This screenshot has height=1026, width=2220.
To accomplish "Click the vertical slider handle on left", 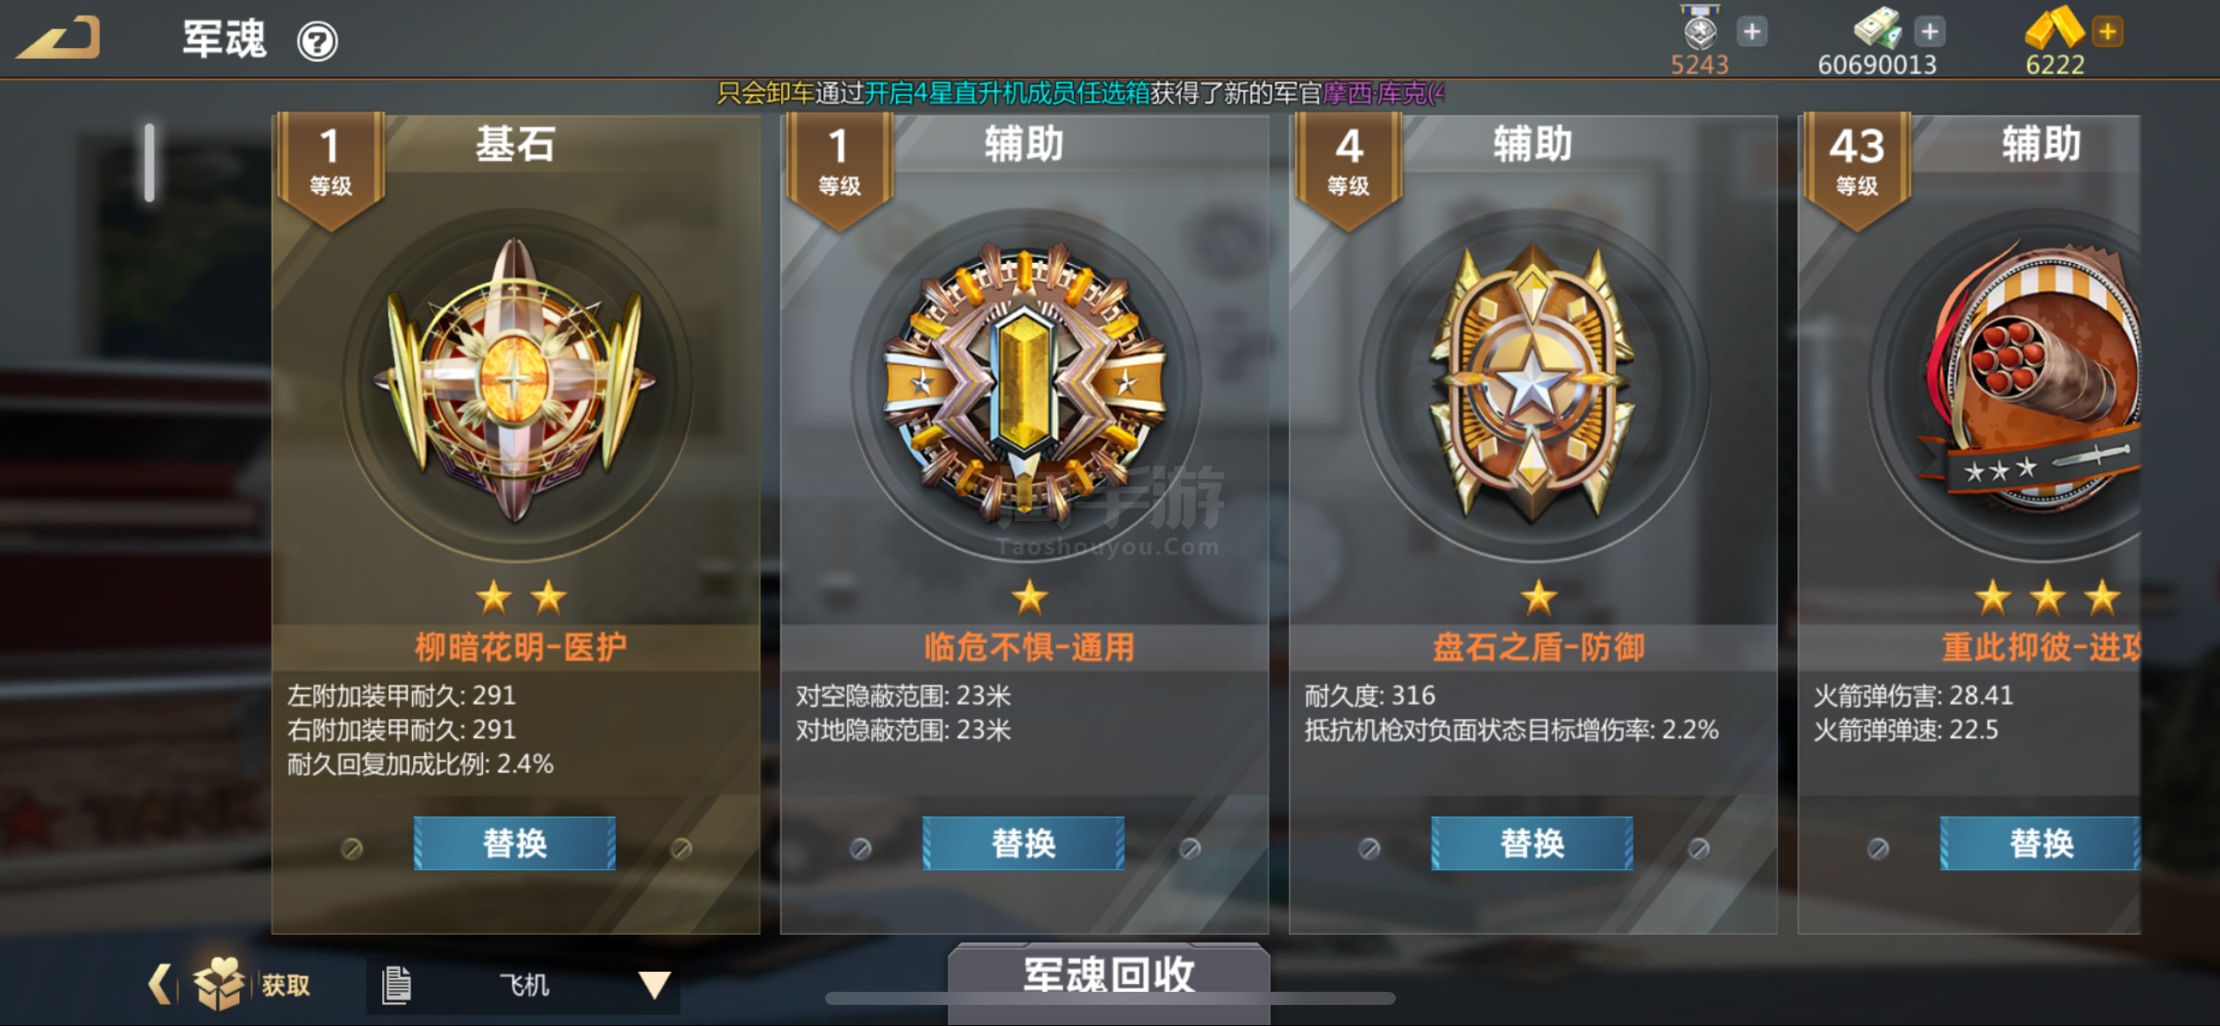I will pos(150,162).
